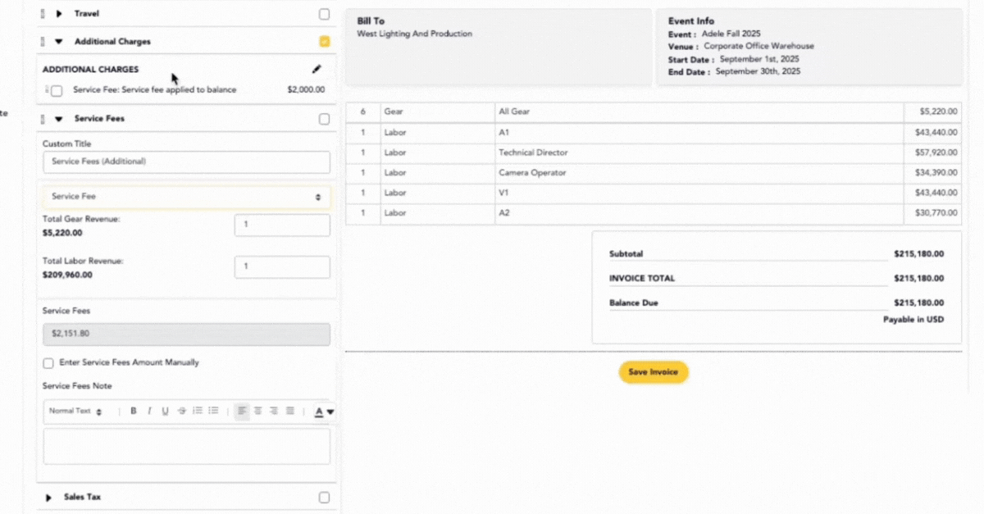Uncheck the Additional Charges section checkbox
Viewport: 984px width, 514px height.
pyautogui.click(x=325, y=41)
